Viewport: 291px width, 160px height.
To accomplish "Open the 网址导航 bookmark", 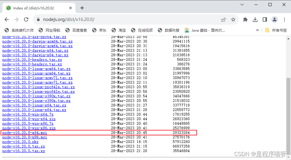I will click(x=49, y=30).
